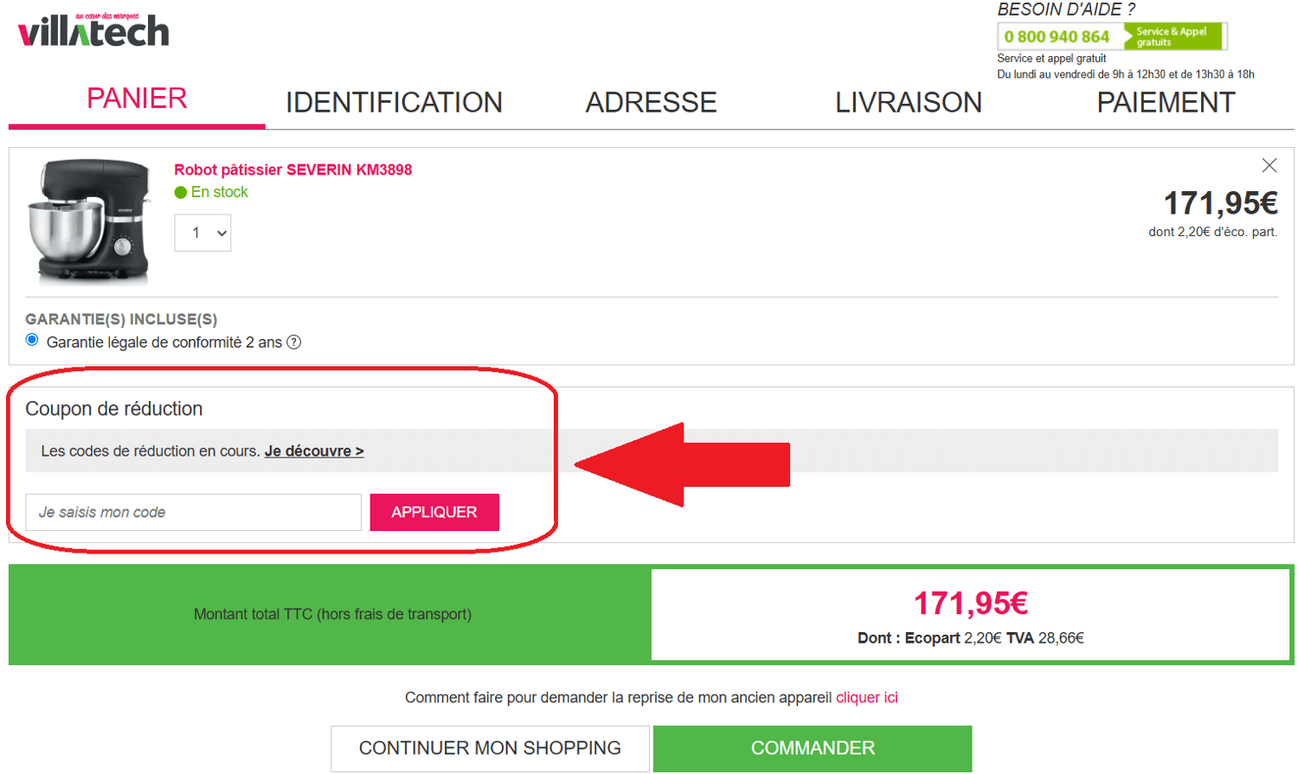The image size is (1298, 774).
Task: Select the Garantie légale de conformité radio button
Action: click(32, 340)
